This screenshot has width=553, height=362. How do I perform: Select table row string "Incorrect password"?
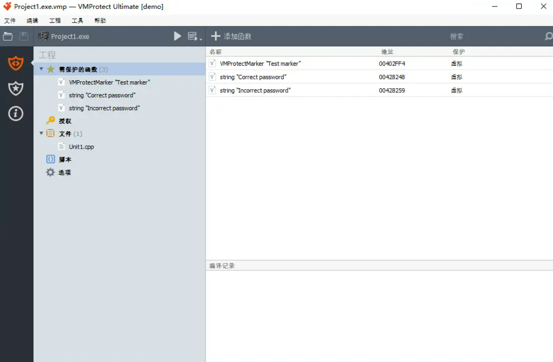pos(379,90)
